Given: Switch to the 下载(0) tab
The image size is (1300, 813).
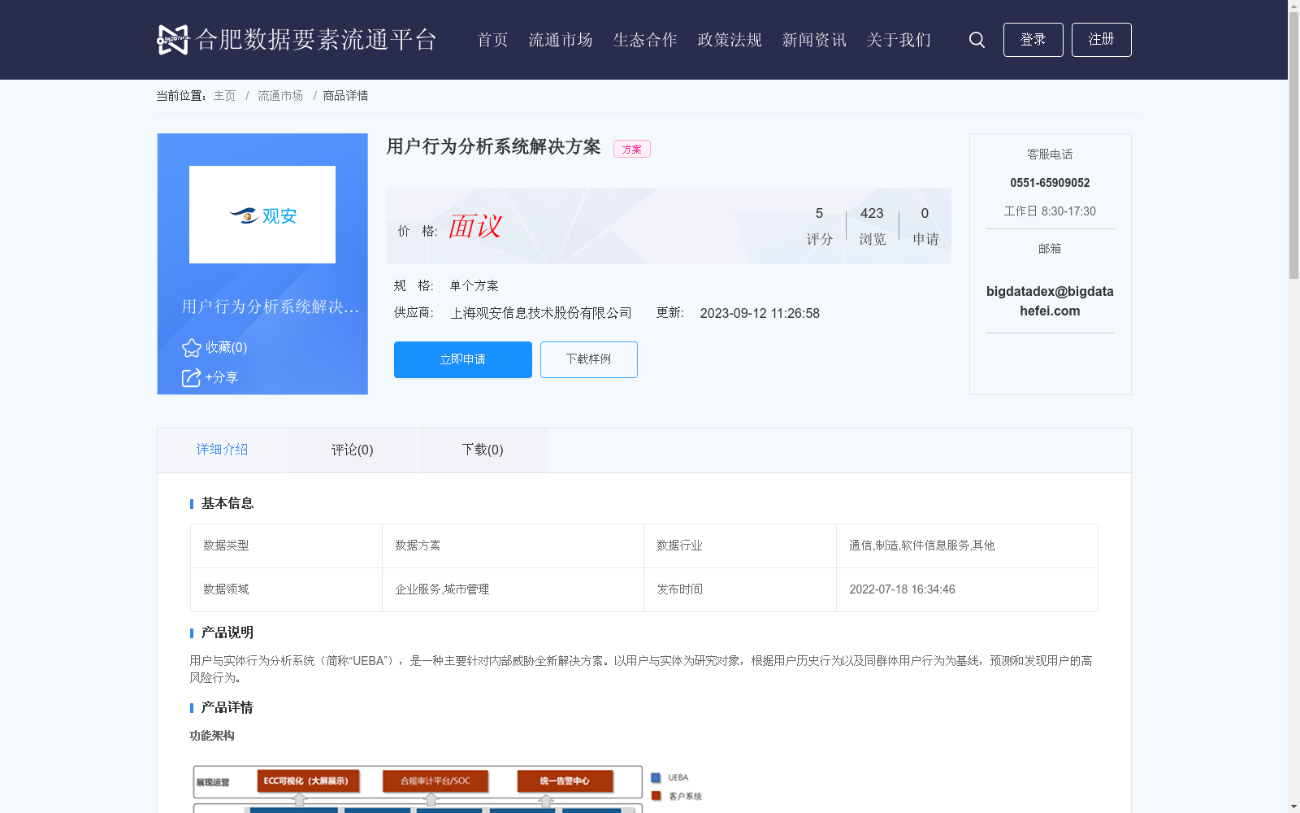Looking at the screenshot, I should (x=482, y=450).
